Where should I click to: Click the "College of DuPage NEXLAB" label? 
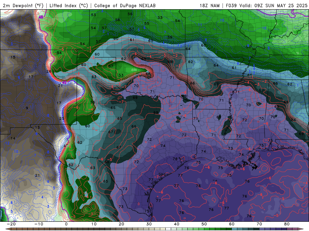click(x=125, y=5)
